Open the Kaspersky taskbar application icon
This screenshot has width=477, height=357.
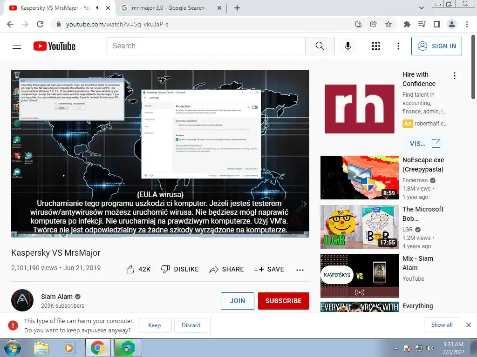tap(128, 348)
